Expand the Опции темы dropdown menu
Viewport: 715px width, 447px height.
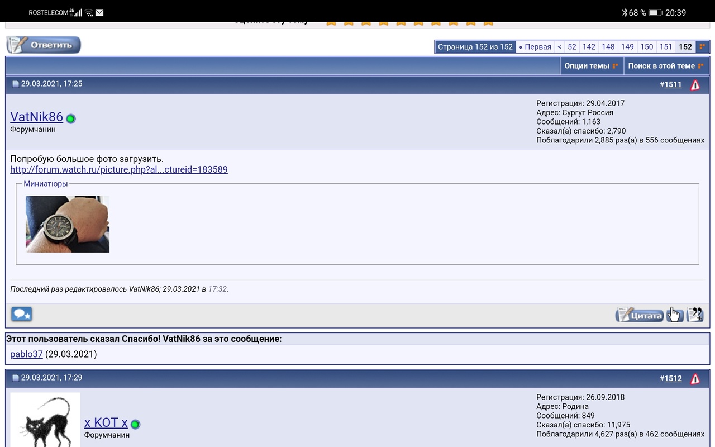pyautogui.click(x=591, y=66)
